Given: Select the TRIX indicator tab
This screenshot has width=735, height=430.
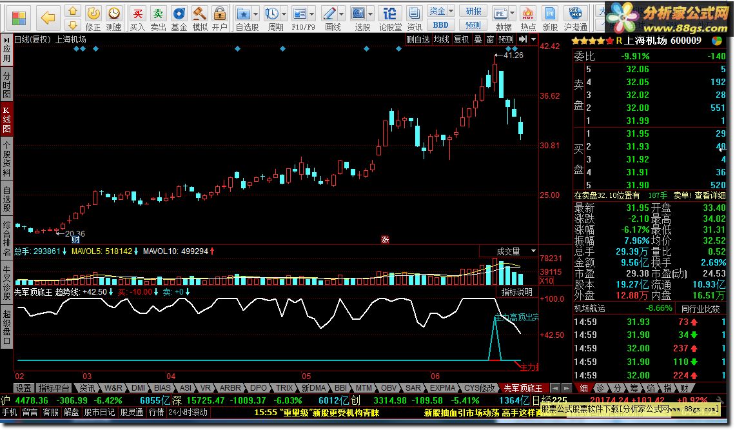Looking at the screenshot, I should click(x=284, y=388).
